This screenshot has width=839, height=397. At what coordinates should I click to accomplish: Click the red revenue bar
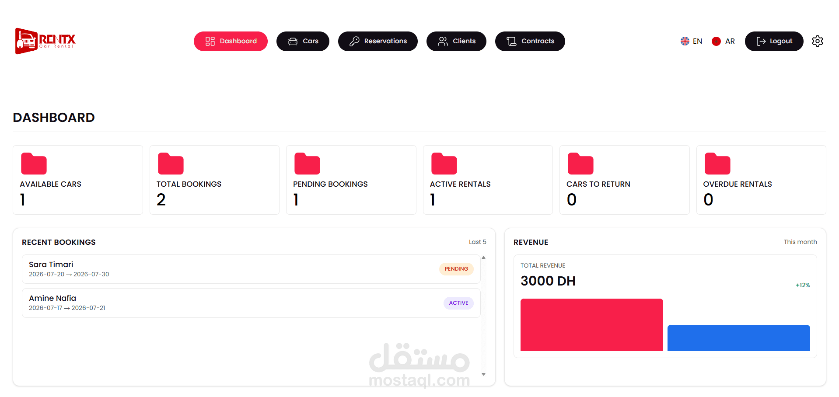click(592, 325)
